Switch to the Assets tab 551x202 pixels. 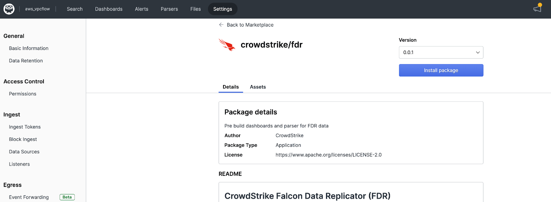(258, 87)
